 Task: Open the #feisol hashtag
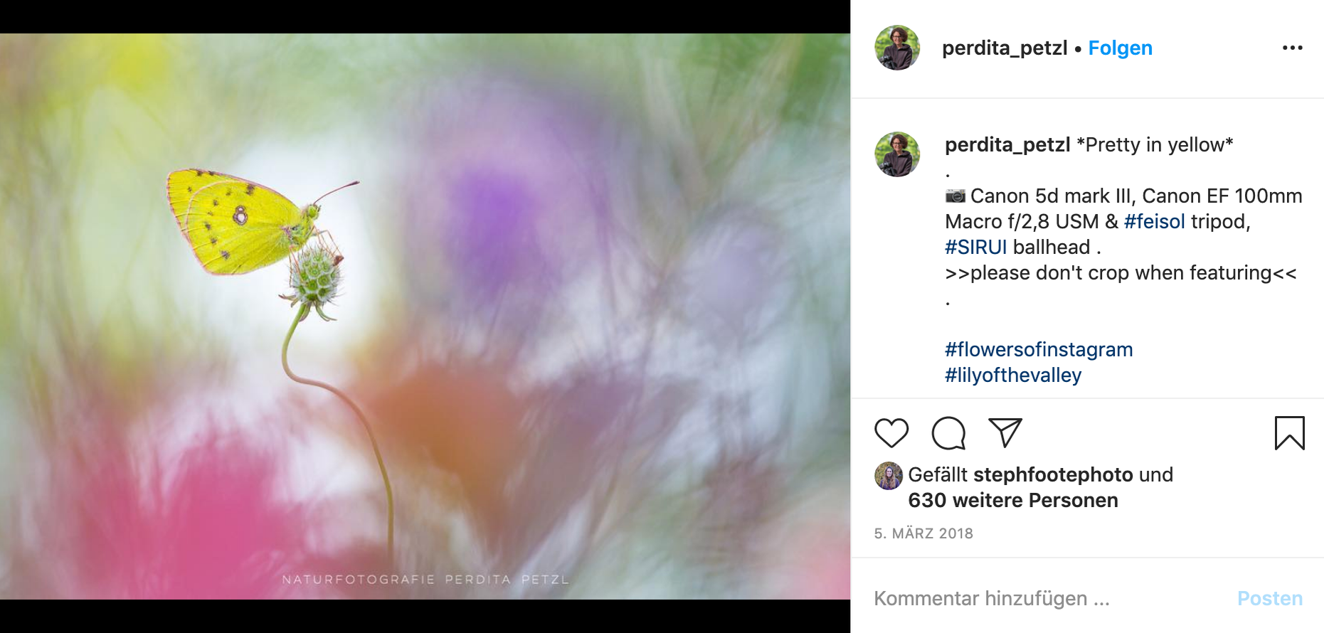pos(1155,221)
